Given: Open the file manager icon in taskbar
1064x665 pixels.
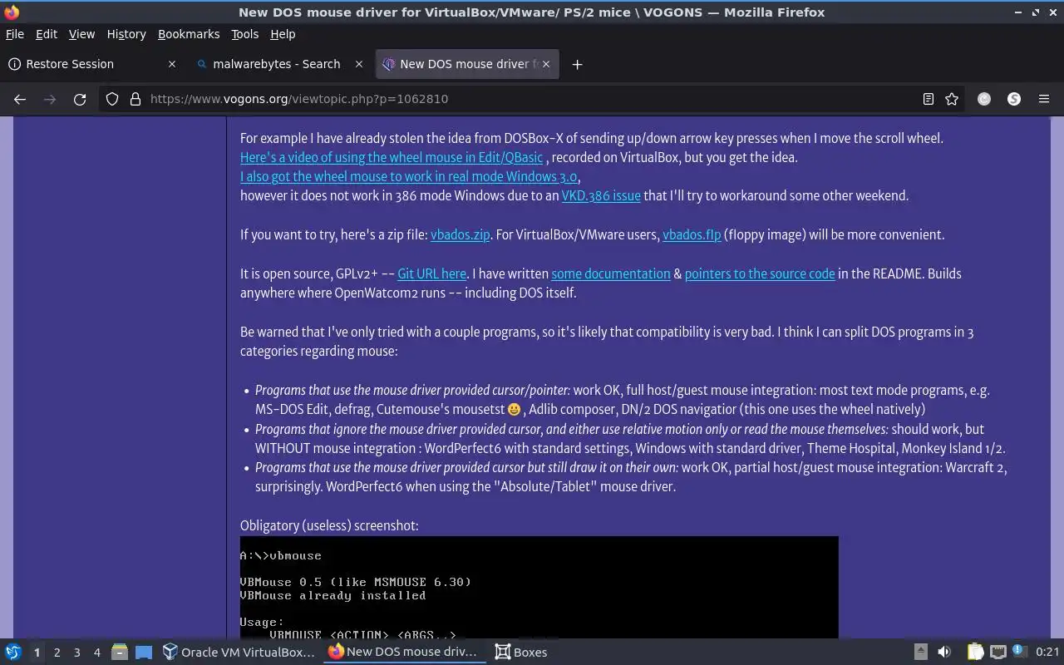Looking at the screenshot, I should coord(120,652).
